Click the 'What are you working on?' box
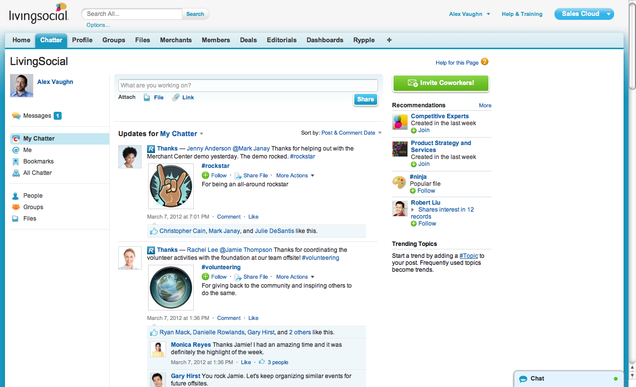Viewport: 636px width, 387px height. [x=248, y=85]
